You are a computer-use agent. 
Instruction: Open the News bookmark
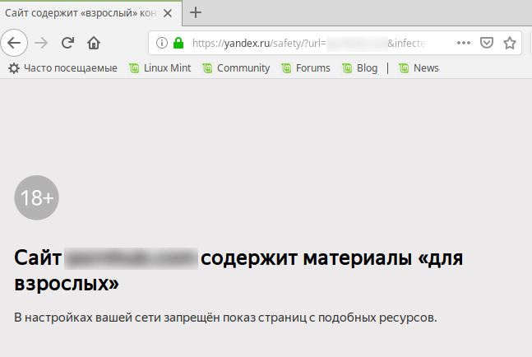(419, 68)
